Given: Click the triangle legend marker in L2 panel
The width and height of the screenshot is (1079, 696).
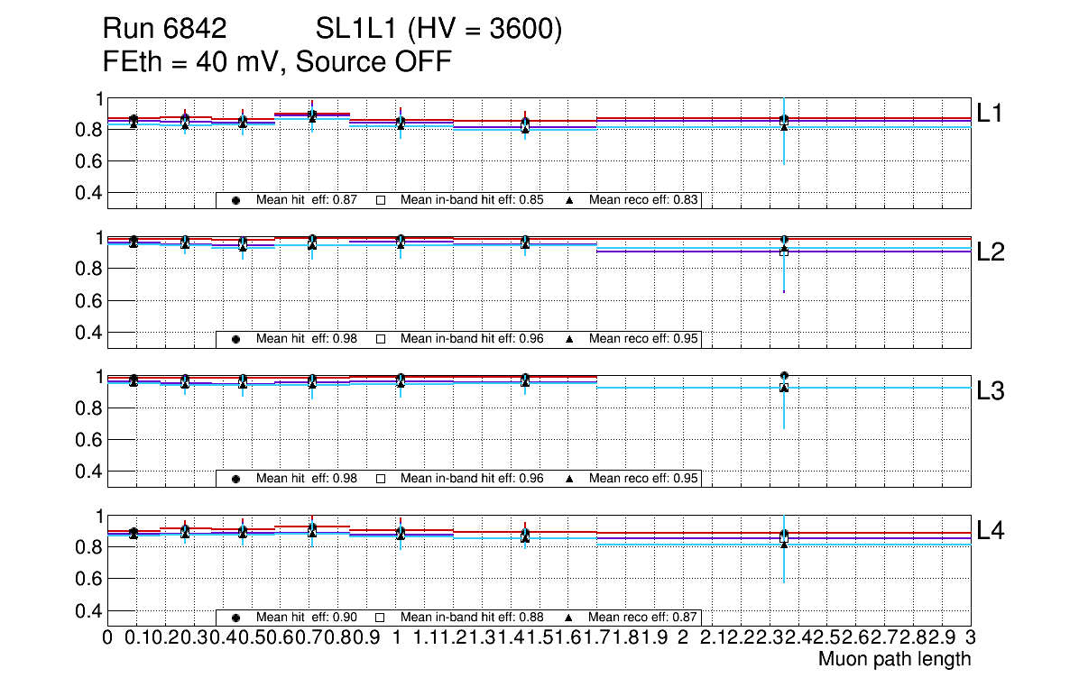Looking at the screenshot, I should (x=570, y=339).
